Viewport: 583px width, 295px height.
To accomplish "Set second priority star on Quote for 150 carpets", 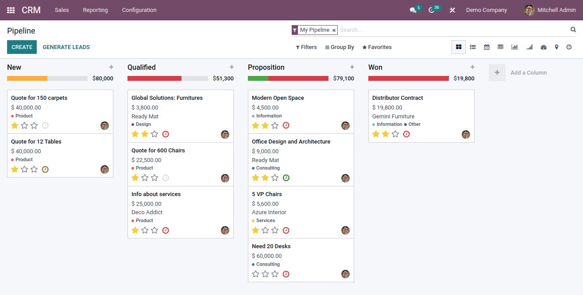I will [24, 125].
